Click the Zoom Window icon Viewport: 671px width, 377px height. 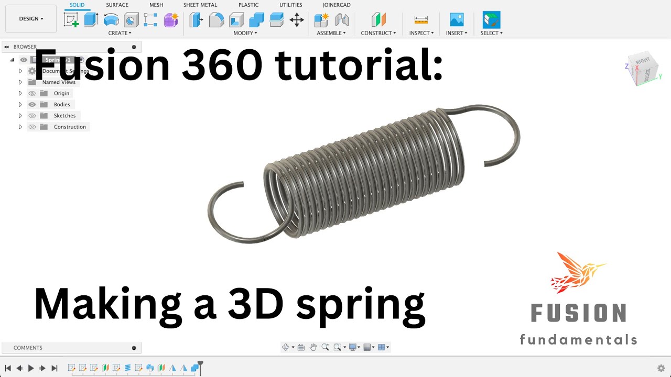coord(337,347)
